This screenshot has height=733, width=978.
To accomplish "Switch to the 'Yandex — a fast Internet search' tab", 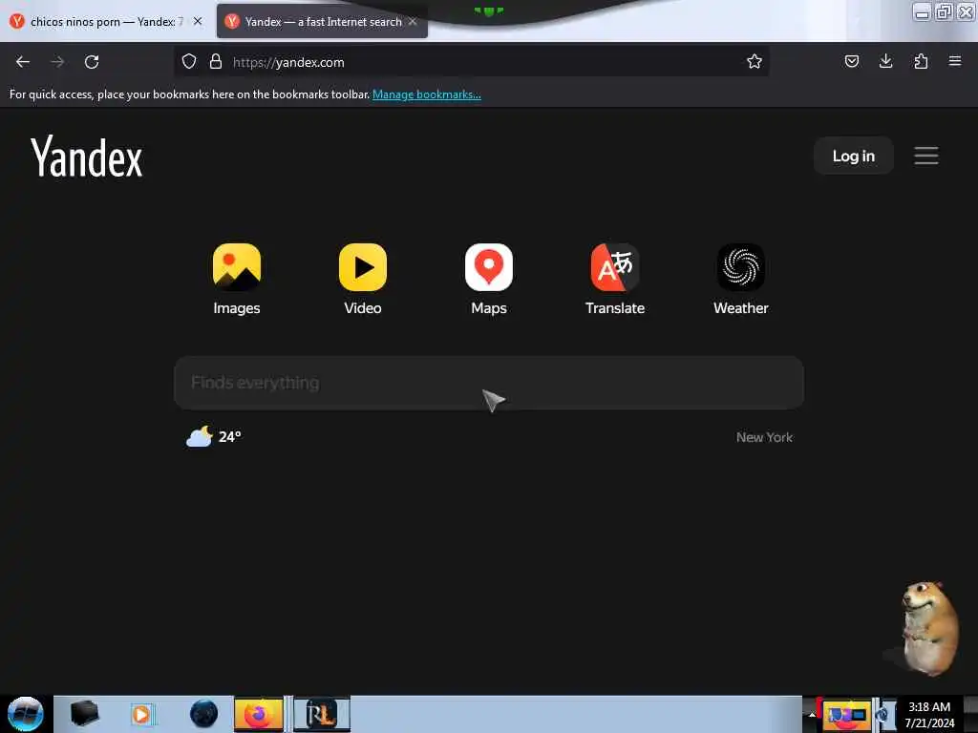I will 323,22.
